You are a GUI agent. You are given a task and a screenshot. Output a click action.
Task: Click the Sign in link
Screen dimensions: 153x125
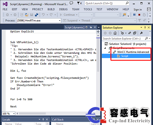(138, 9)
